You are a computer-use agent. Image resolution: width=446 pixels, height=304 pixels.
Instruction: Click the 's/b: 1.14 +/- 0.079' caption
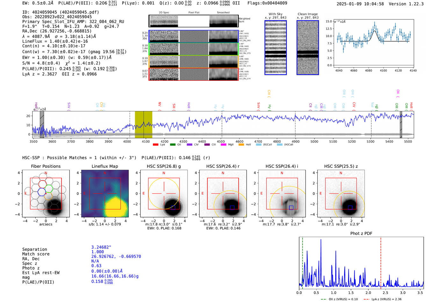pyautogui.click(x=105, y=224)
